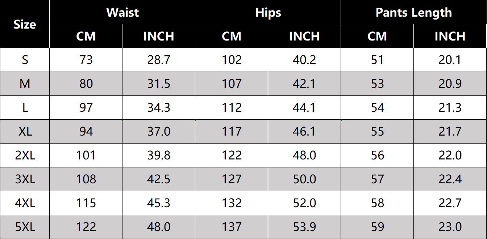Click the INCH subheader under Hips

(304, 36)
